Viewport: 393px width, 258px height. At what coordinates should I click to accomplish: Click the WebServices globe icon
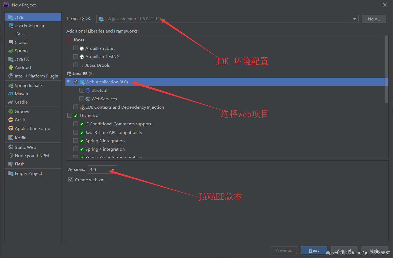pos(88,99)
